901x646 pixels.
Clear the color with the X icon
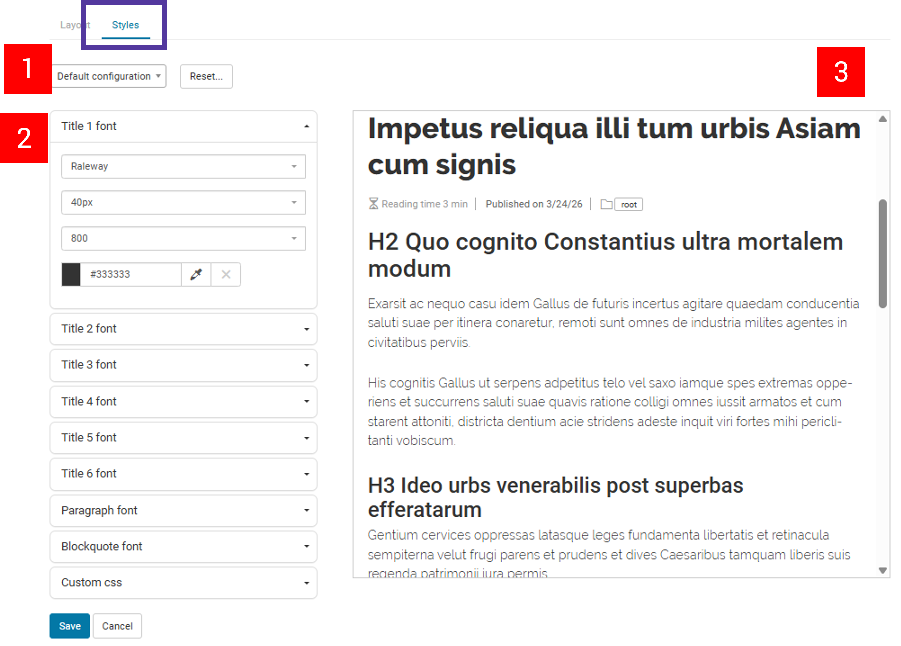[x=226, y=274]
